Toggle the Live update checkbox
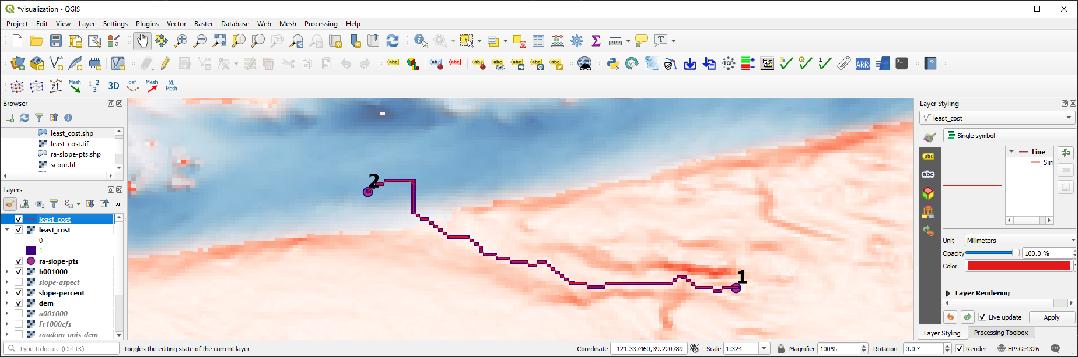The image size is (1078, 357). pyautogui.click(x=982, y=317)
